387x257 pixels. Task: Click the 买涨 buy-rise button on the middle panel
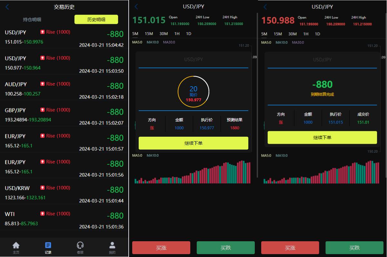(x=161, y=248)
